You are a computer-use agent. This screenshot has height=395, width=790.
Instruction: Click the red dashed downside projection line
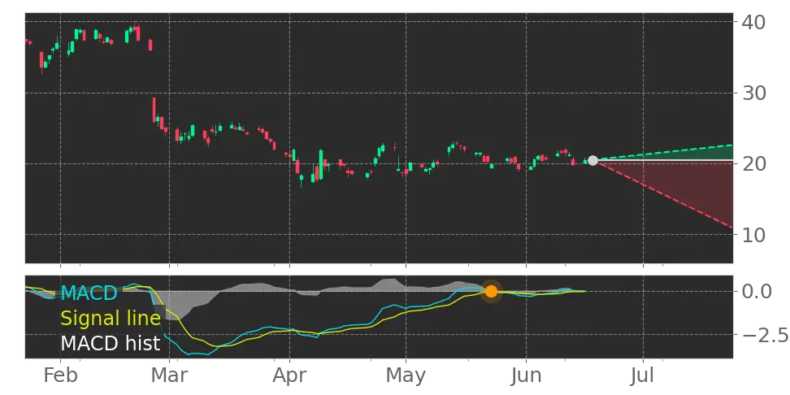(665, 196)
